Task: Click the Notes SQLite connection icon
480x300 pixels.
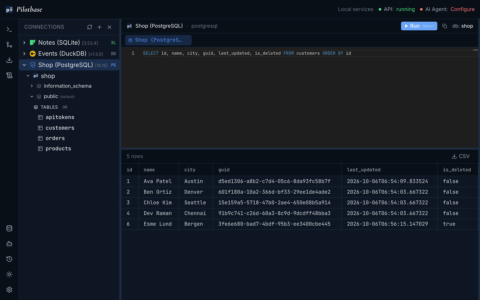Action: tap(33, 43)
